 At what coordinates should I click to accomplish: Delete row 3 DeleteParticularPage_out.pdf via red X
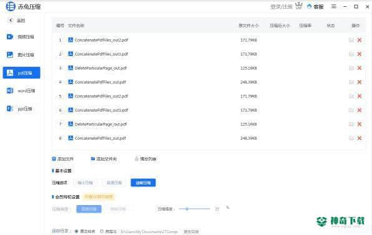pos(360,68)
